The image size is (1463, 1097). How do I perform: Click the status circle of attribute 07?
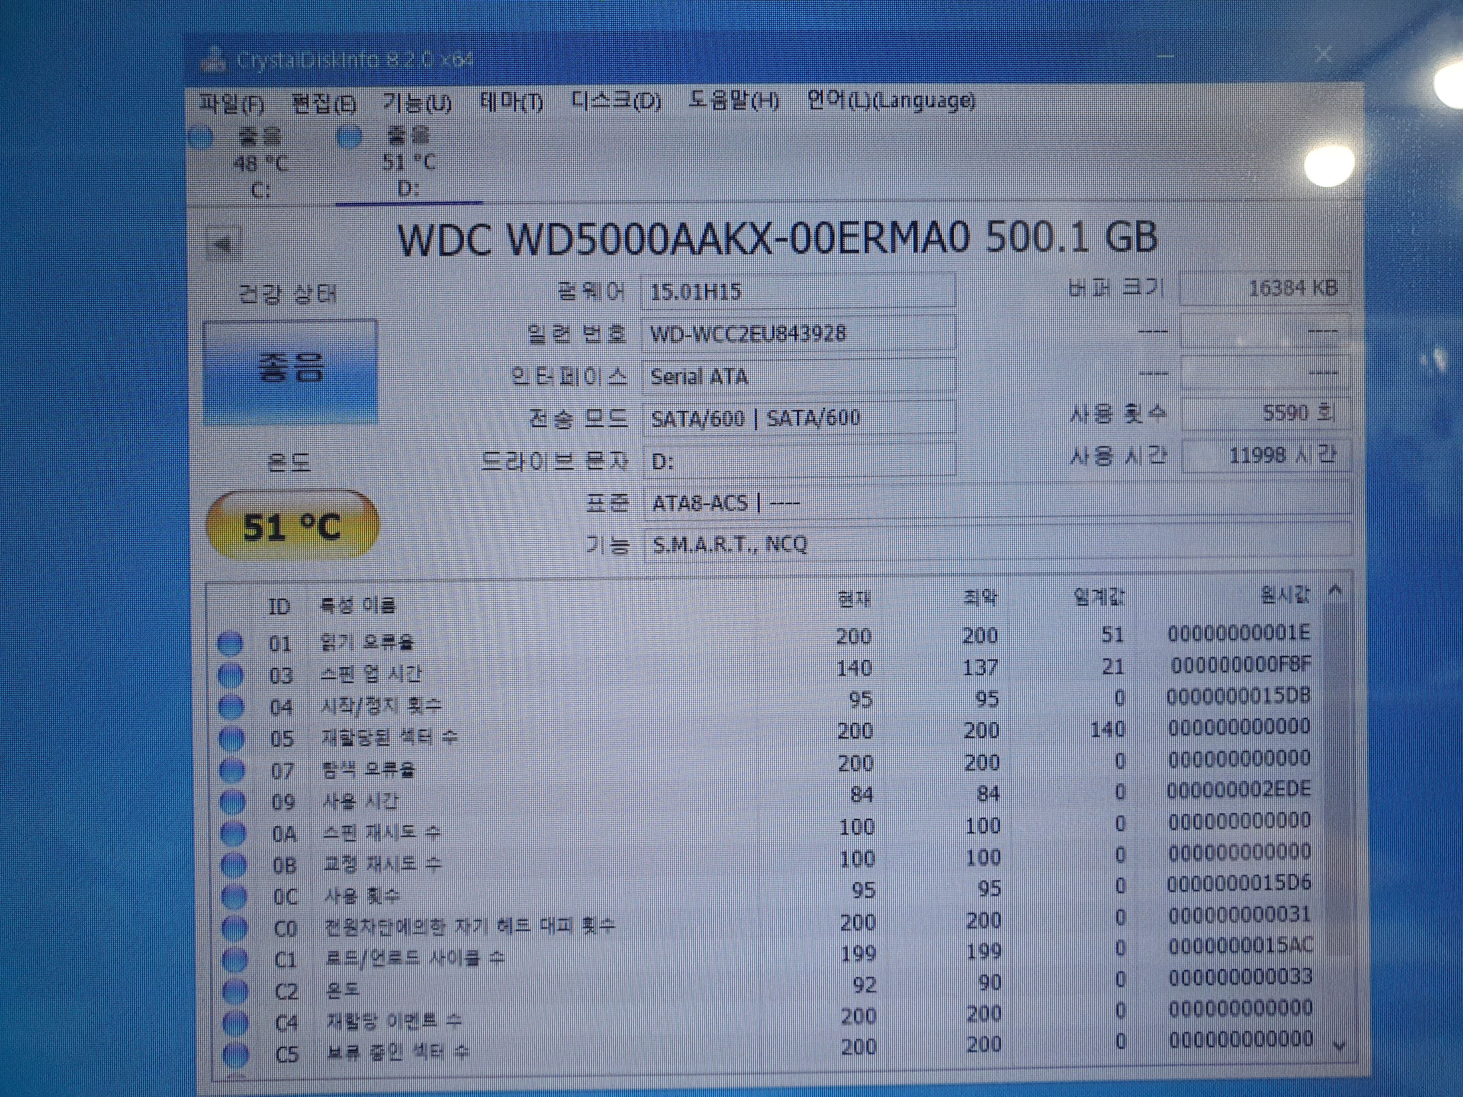(232, 771)
